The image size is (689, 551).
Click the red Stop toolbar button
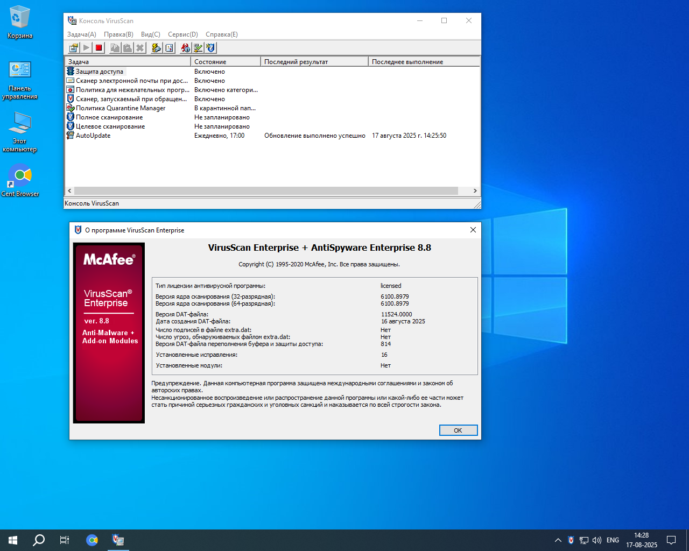click(99, 48)
